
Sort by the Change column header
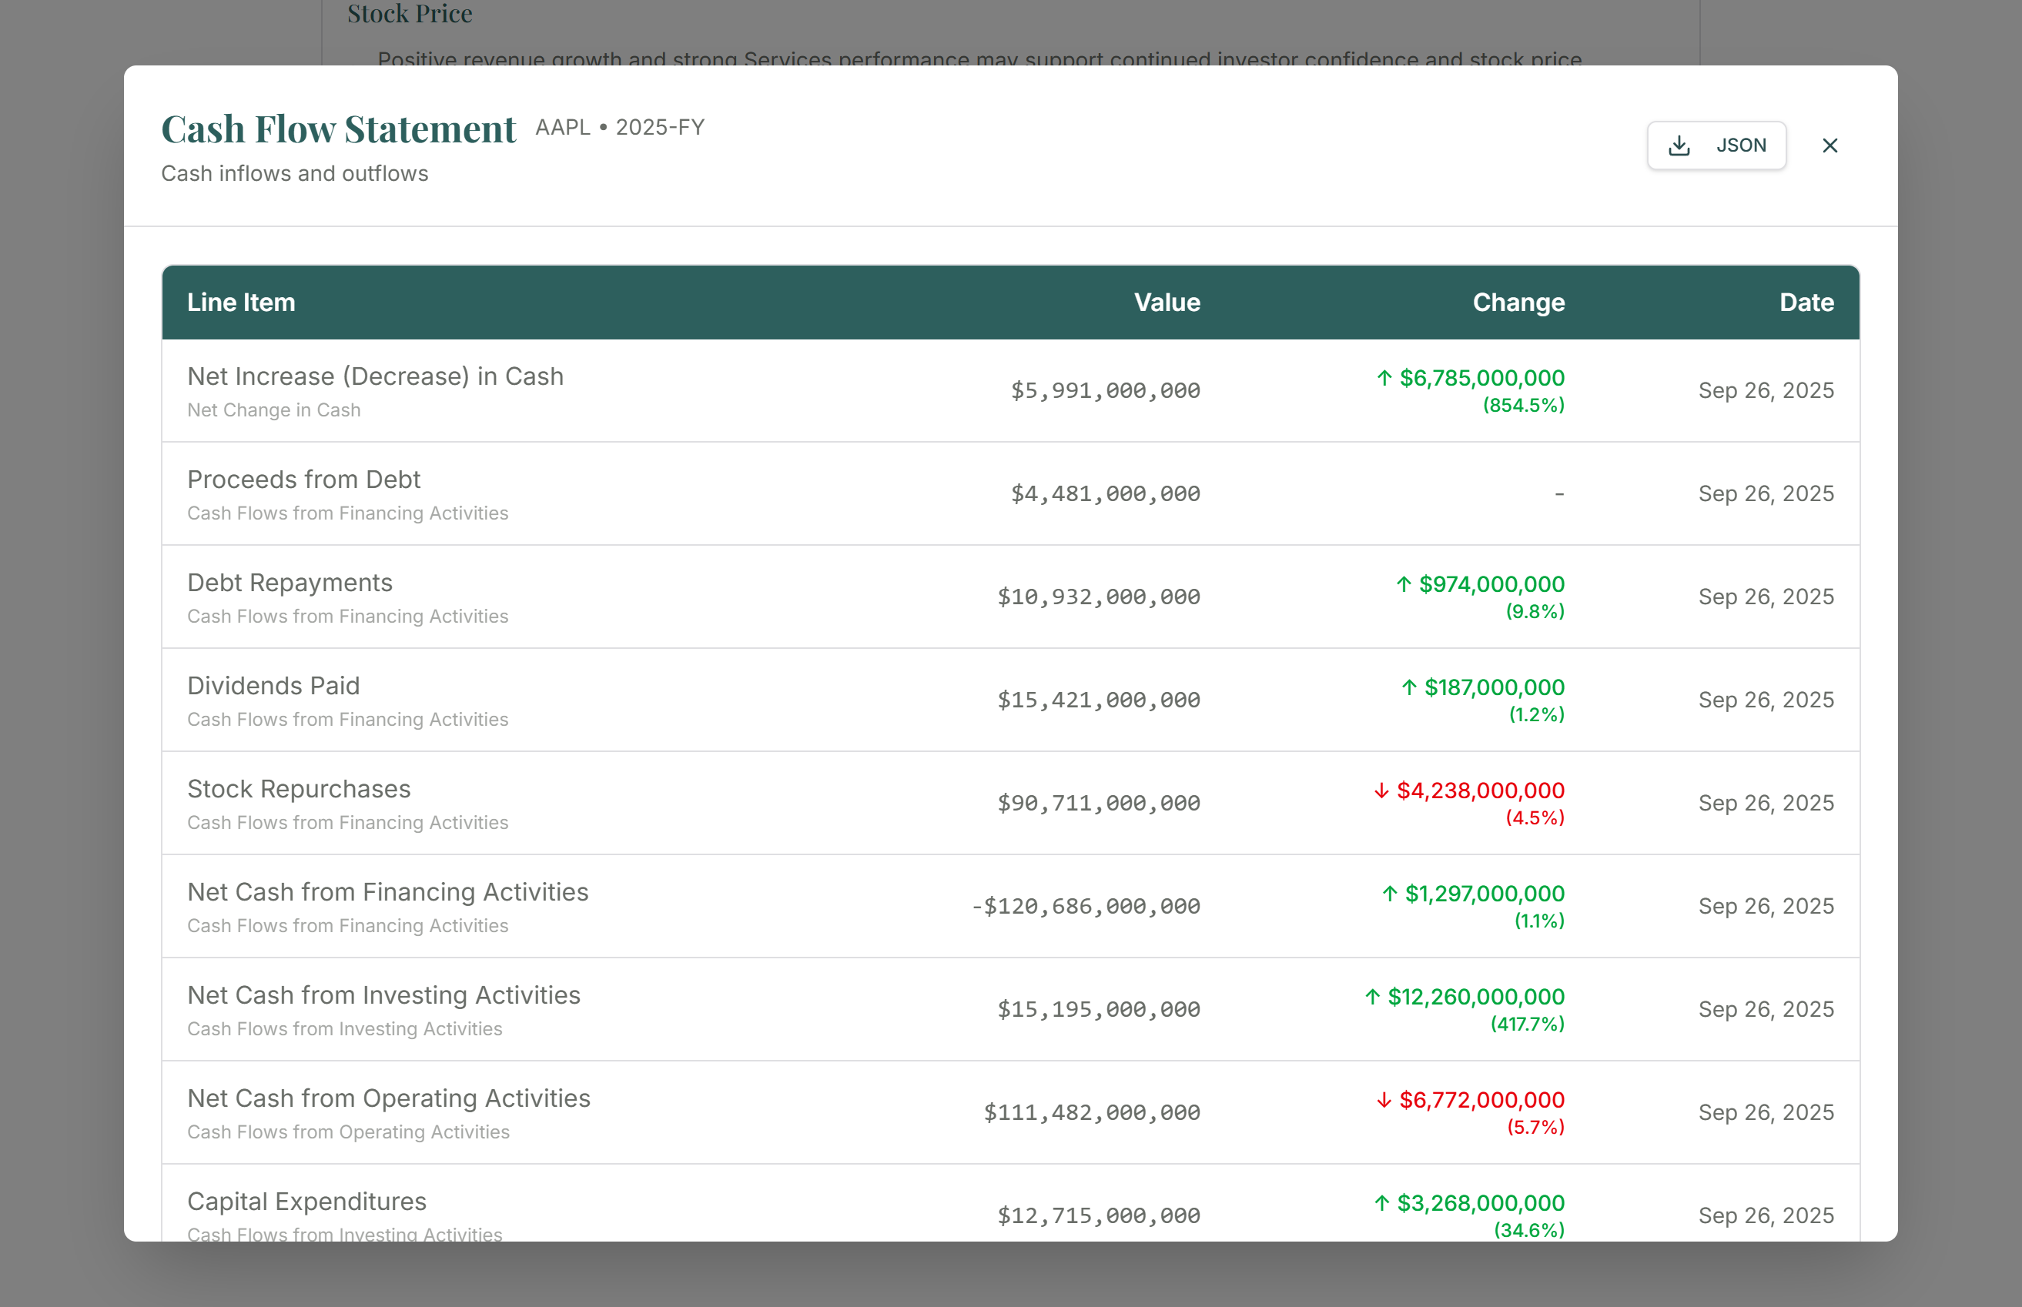pyautogui.click(x=1518, y=303)
